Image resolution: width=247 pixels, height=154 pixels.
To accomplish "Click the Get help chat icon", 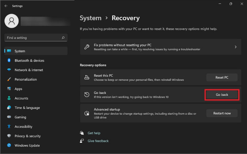I will point(82,133).
